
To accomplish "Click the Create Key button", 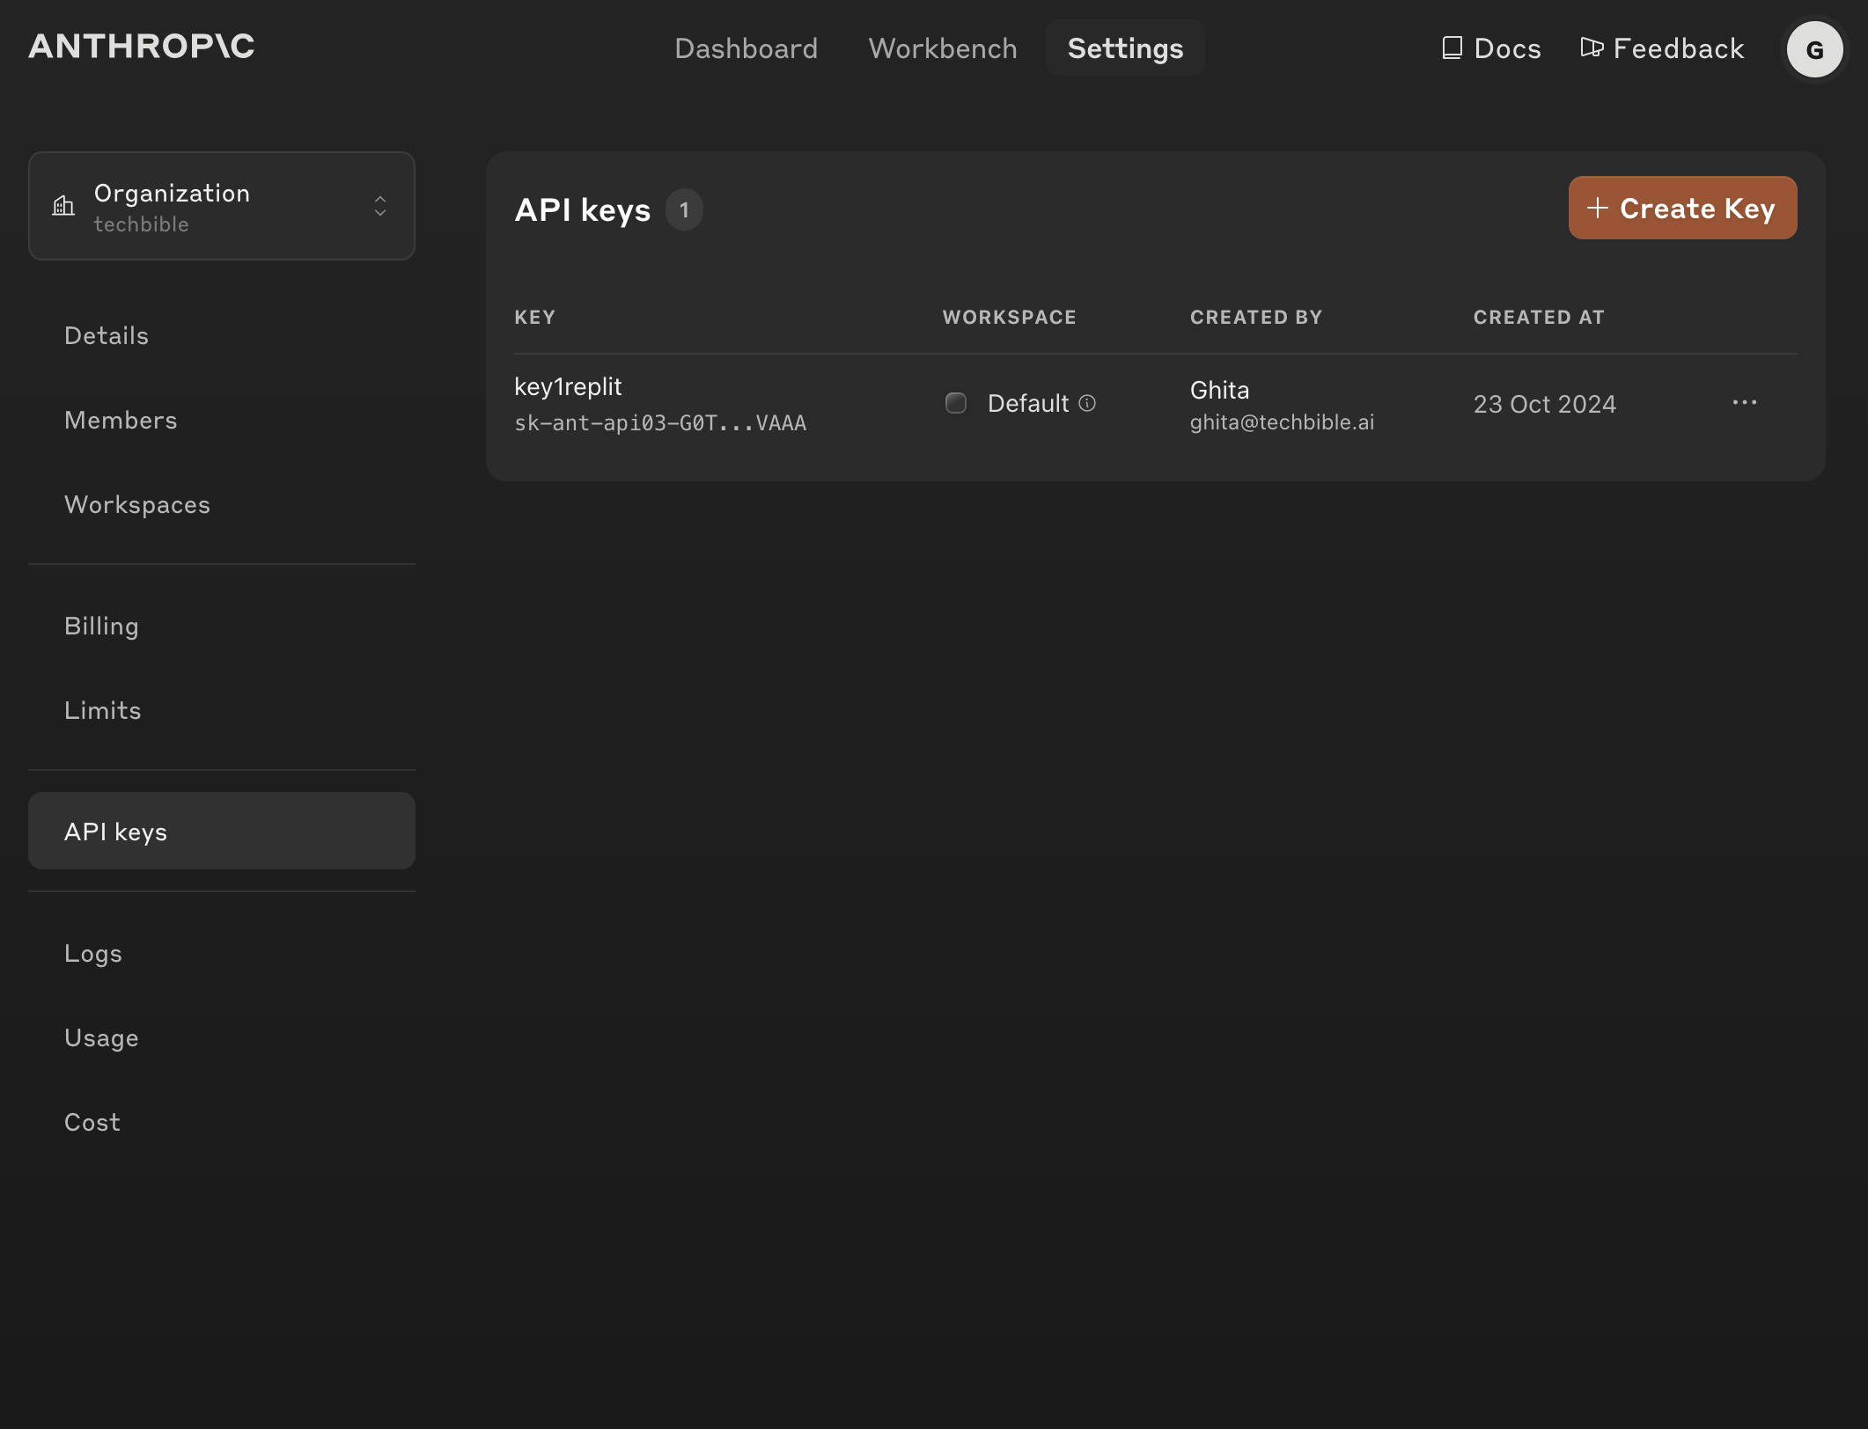I will 1682,208.
